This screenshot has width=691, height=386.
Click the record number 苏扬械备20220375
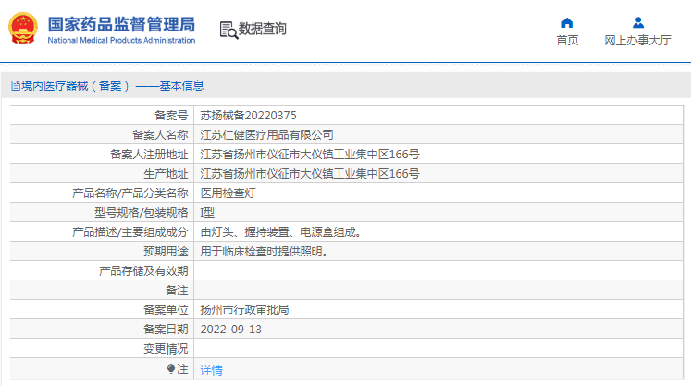point(249,116)
